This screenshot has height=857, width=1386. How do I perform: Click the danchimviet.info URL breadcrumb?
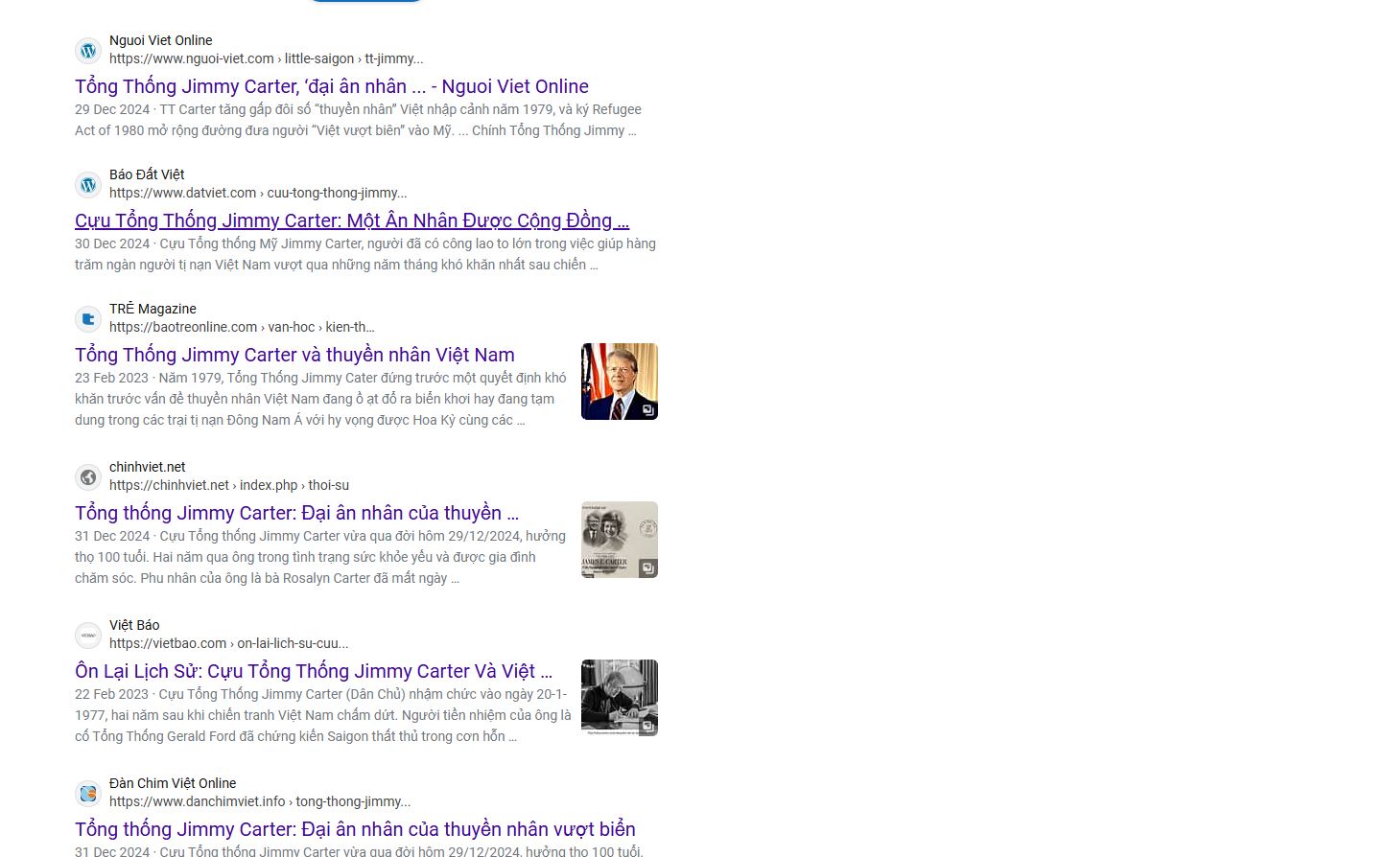(x=259, y=802)
